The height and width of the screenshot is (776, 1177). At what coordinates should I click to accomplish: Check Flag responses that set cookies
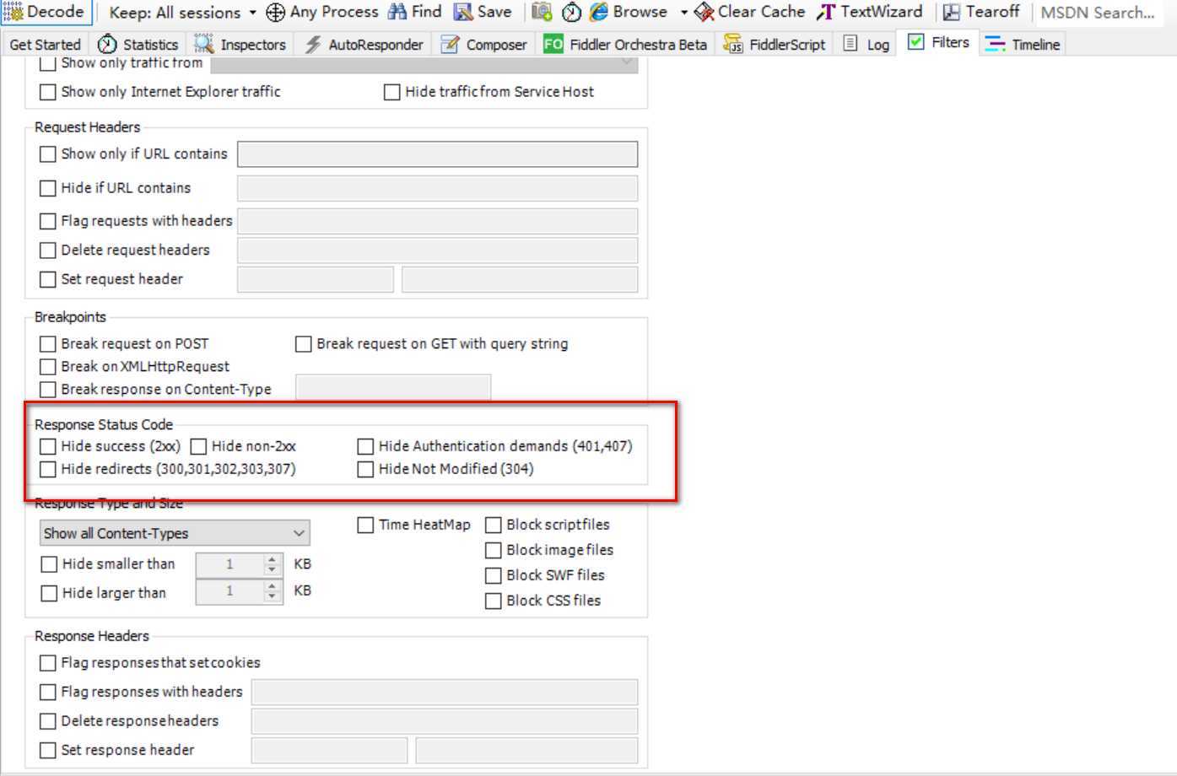(x=48, y=663)
